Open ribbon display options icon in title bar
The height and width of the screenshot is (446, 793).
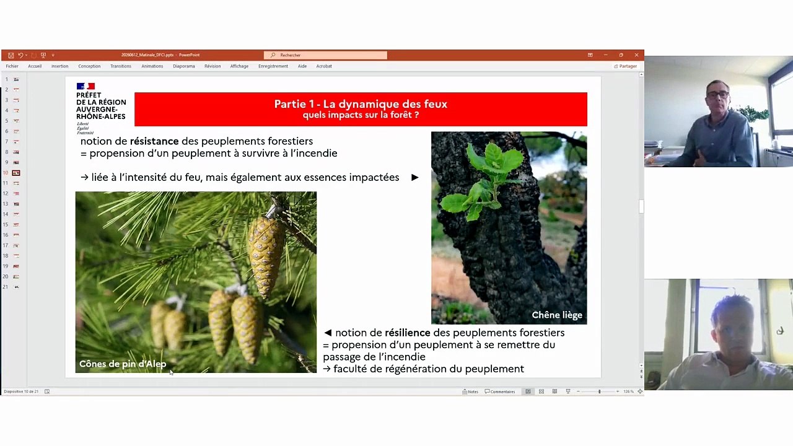590,55
